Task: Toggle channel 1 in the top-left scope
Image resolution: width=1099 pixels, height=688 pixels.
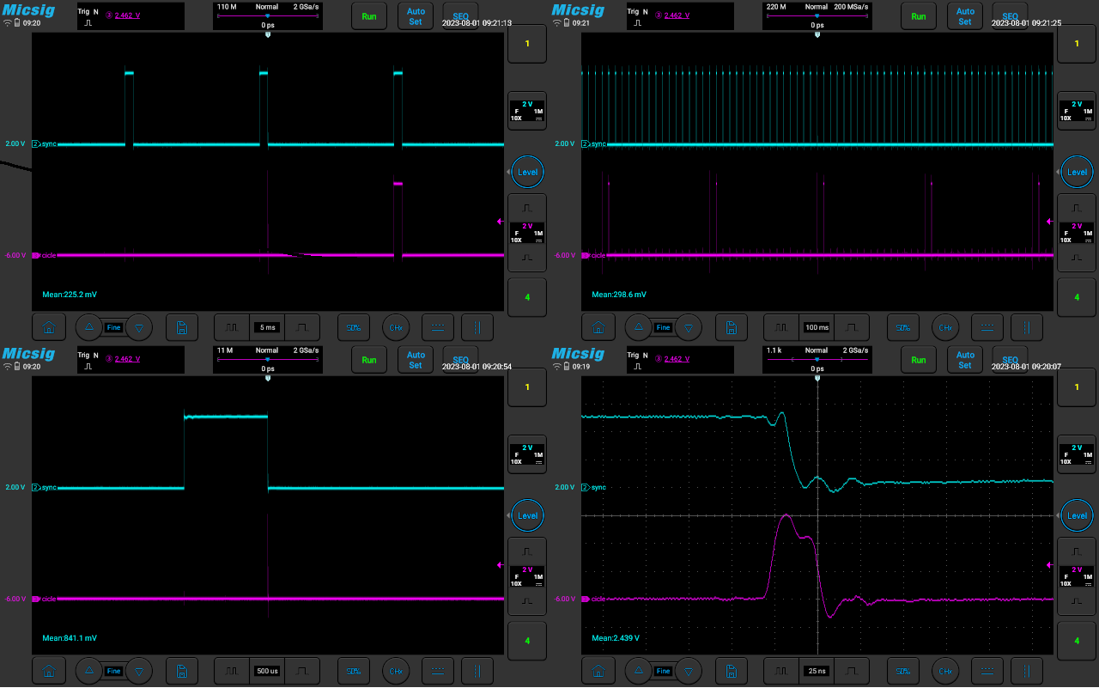Action: tap(527, 44)
